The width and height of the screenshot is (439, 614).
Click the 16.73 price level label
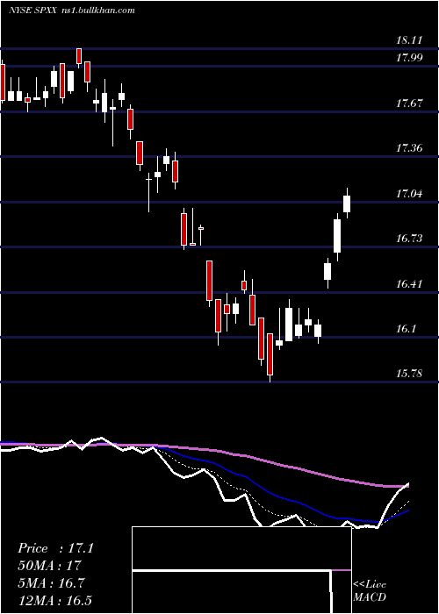click(x=409, y=239)
